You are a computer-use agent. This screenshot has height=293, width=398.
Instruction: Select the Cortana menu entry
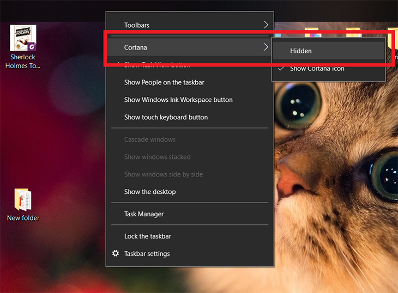(190, 47)
